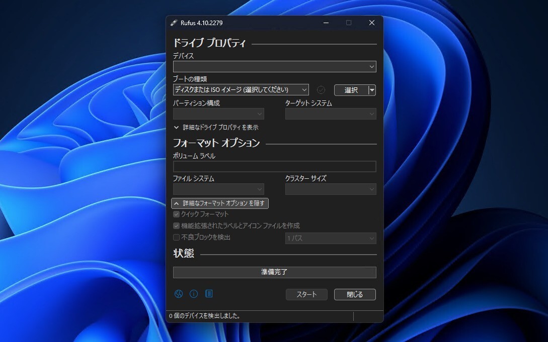
Task: Open the log viewer icon
Action: pos(209,294)
